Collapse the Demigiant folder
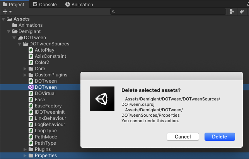Viewport: 249px width, 159px height. click(x=9, y=32)
